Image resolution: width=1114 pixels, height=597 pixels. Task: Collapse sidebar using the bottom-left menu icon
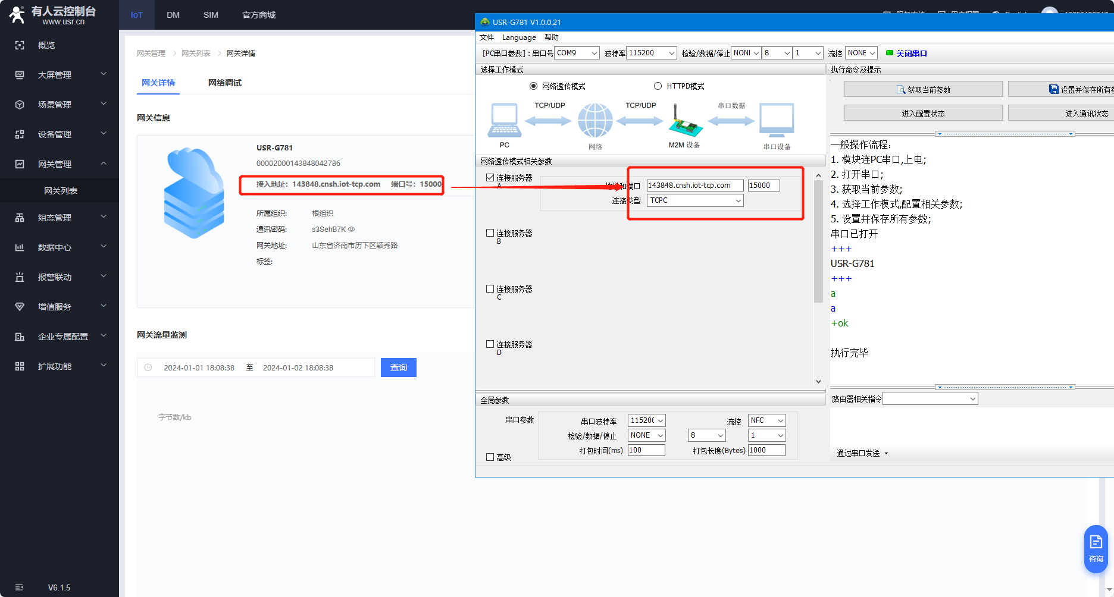pos(19,587)
